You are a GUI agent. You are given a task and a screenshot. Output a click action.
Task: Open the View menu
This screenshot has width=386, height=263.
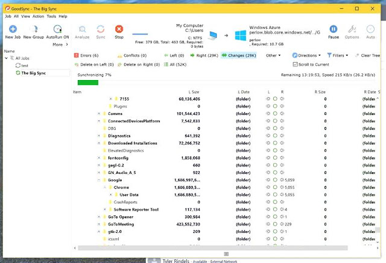pos(25,16)
